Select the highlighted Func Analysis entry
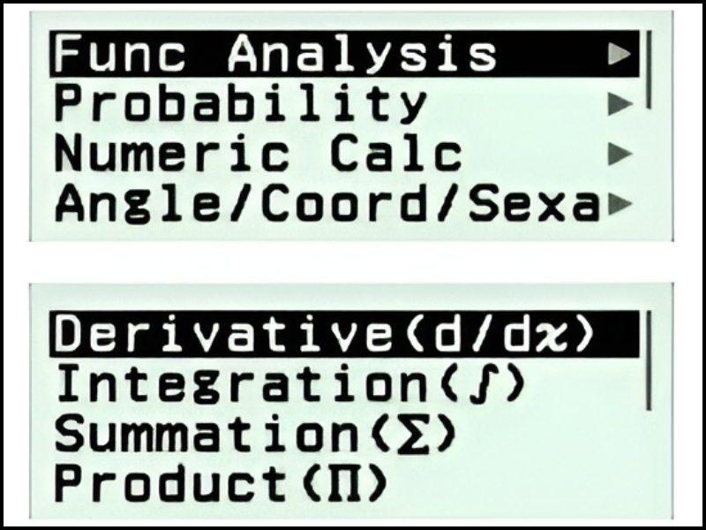This screenshot has height=530, width=706. coord(275,54)
